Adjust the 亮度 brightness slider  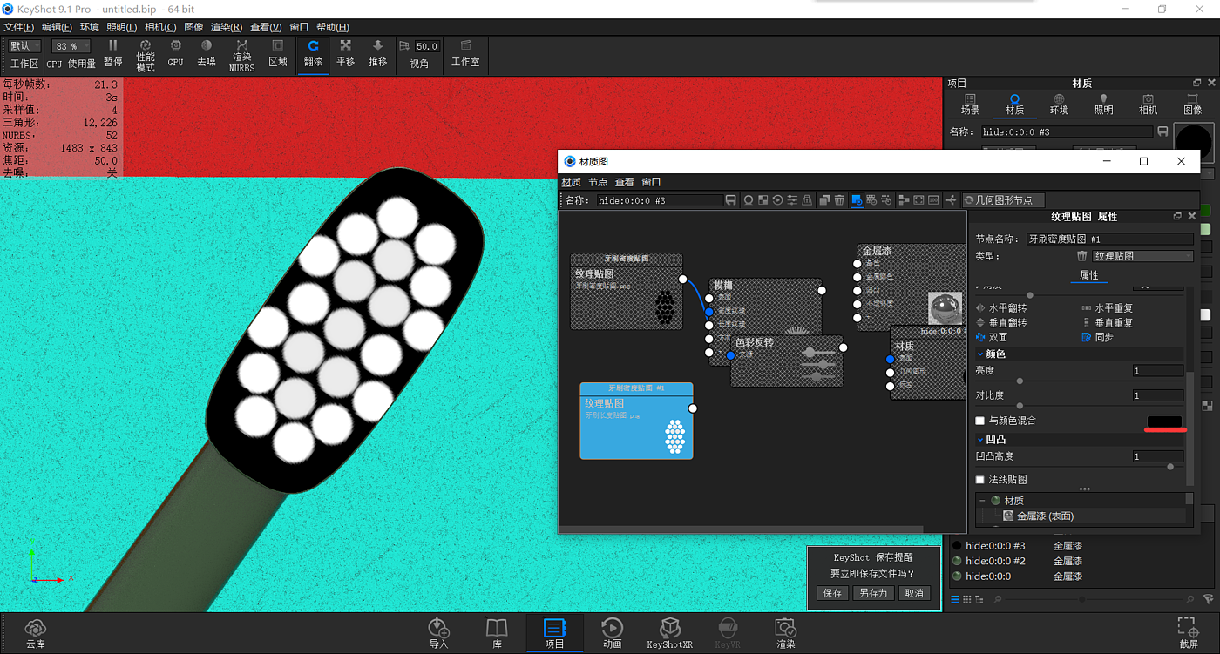tap(1020, 381)
